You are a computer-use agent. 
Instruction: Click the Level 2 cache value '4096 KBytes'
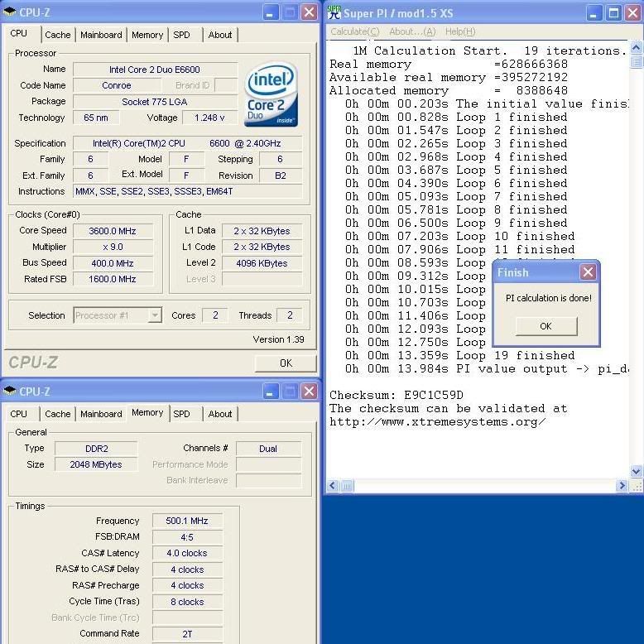262,263
